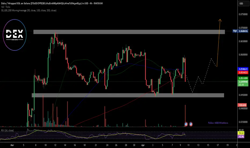Open the USD currency selector
The width and height of the screenshot is (250, 148).
point(243,3)
